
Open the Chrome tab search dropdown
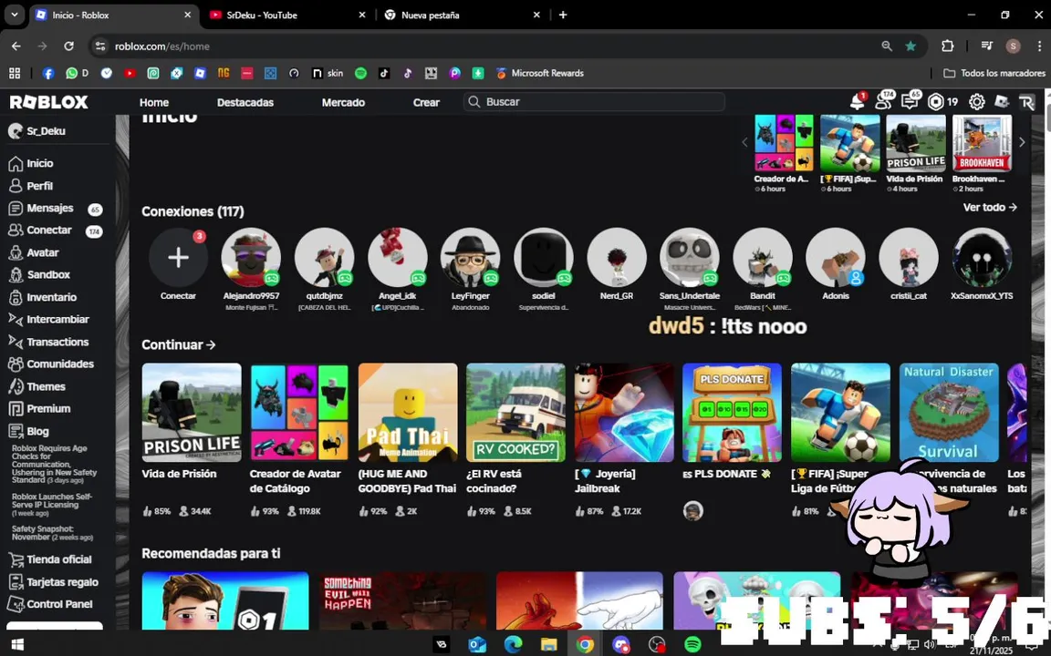point(14,15)
